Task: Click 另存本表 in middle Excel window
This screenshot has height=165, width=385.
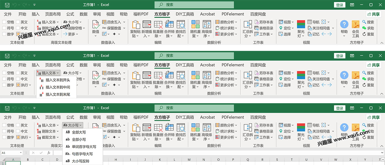Action: pos(264,73)
